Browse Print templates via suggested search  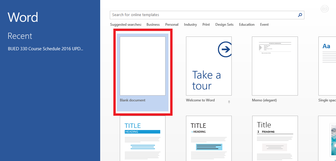tap(206, 25)
